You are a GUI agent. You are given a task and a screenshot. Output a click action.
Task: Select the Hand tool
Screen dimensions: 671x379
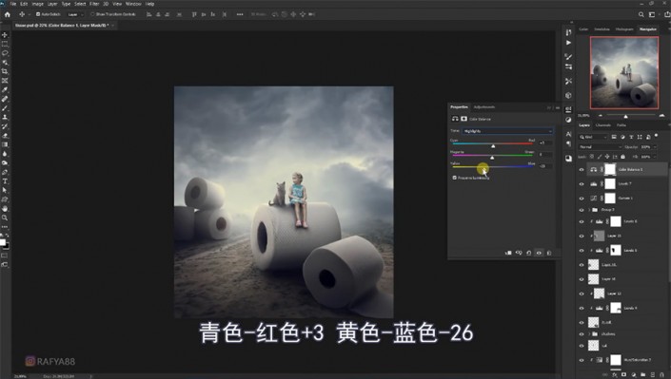click(x=5, y=209)
